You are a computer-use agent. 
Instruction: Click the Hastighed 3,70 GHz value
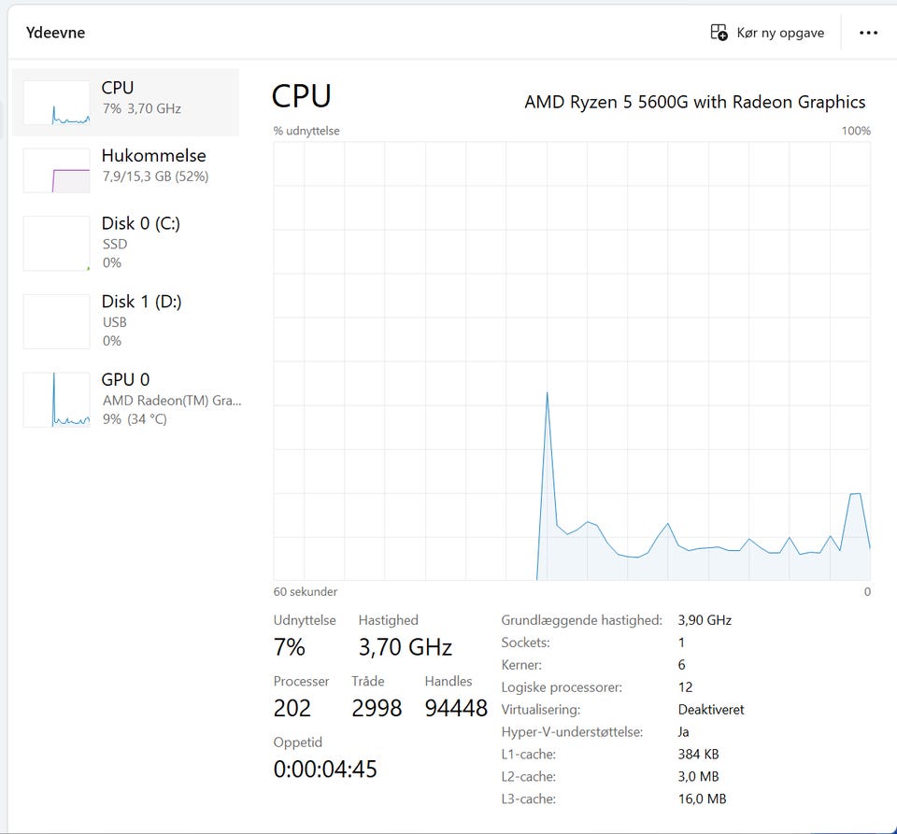point(405,647)
